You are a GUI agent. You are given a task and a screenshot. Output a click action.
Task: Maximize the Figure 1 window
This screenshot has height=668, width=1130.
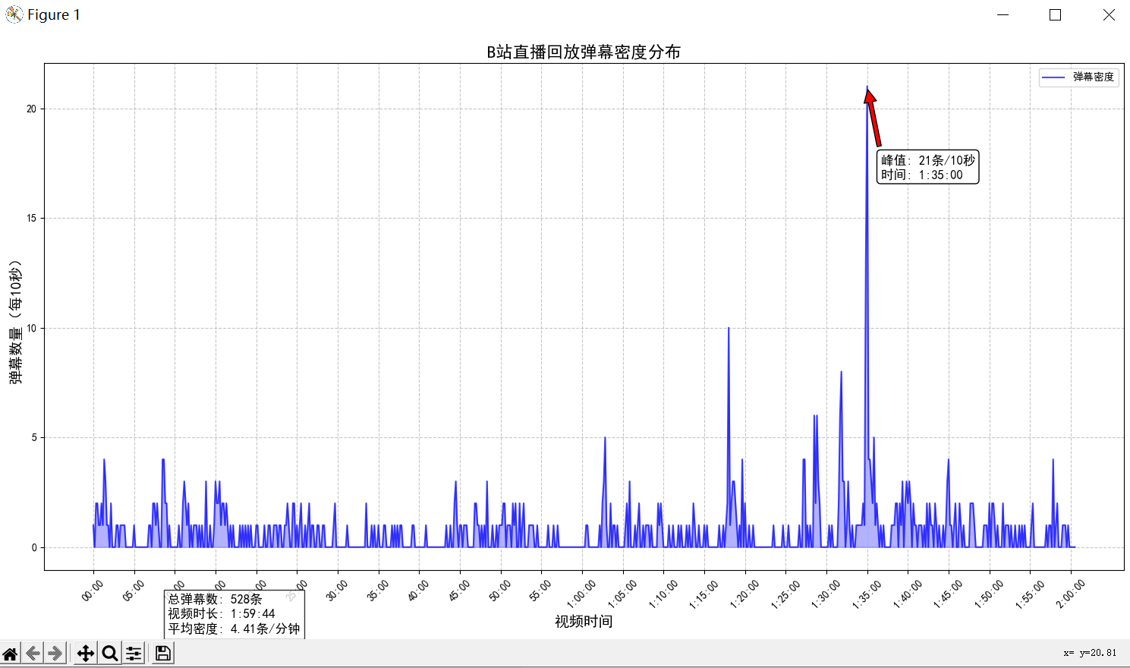(1055, 14)
